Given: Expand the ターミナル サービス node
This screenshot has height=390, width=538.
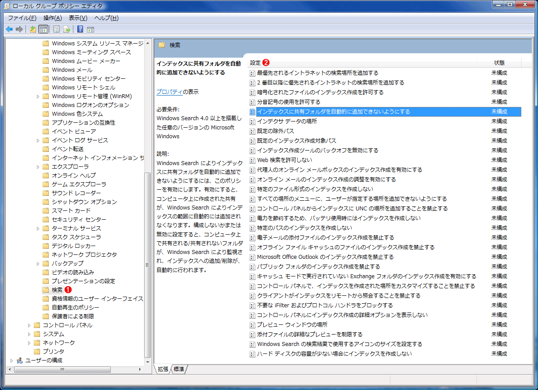Looking at the screenshot, I should coord(38,228).
